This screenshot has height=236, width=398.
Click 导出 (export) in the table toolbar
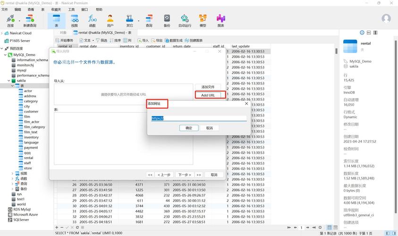[x=157, y=40]
